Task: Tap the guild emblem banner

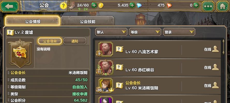Action: [x=20, y=53]
